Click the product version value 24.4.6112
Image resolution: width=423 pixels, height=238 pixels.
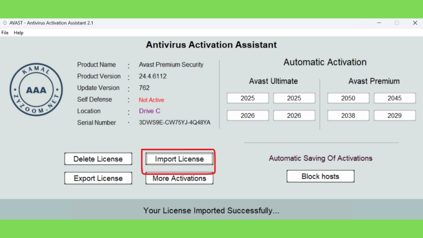[153, 76]
